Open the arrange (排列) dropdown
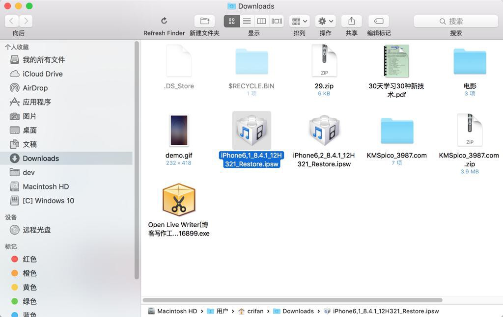The width and height of the screenshot is (503, 317). click(299, 21)
